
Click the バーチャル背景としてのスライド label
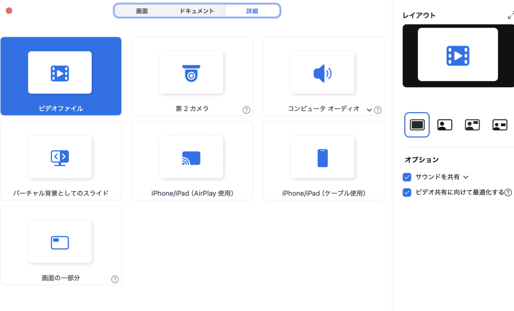click(x=61, y=193)
